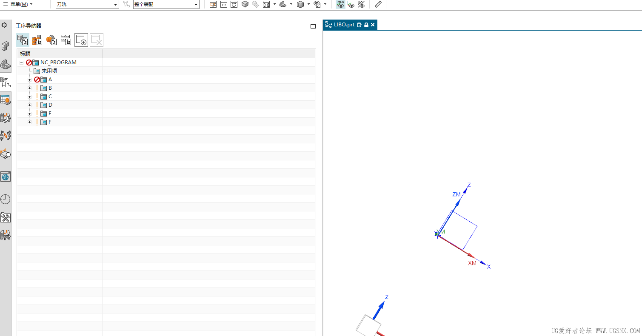Select the NC_PROGRAM root node

coord(58,63)
